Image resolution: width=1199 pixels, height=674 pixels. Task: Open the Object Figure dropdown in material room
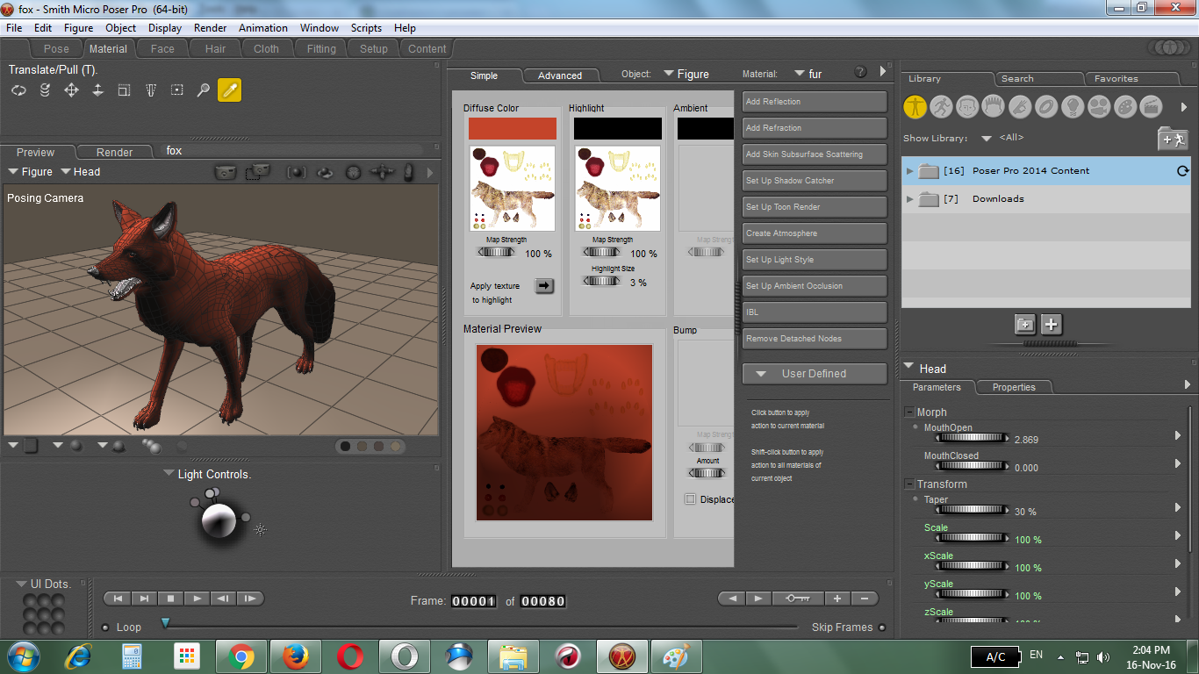[x=686, y=75]
